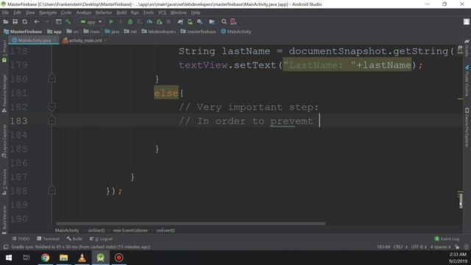Collapse the code fold marker at line 180
Image resolution: width=471 pixels, height=265 pixels.
coord(52,79)
